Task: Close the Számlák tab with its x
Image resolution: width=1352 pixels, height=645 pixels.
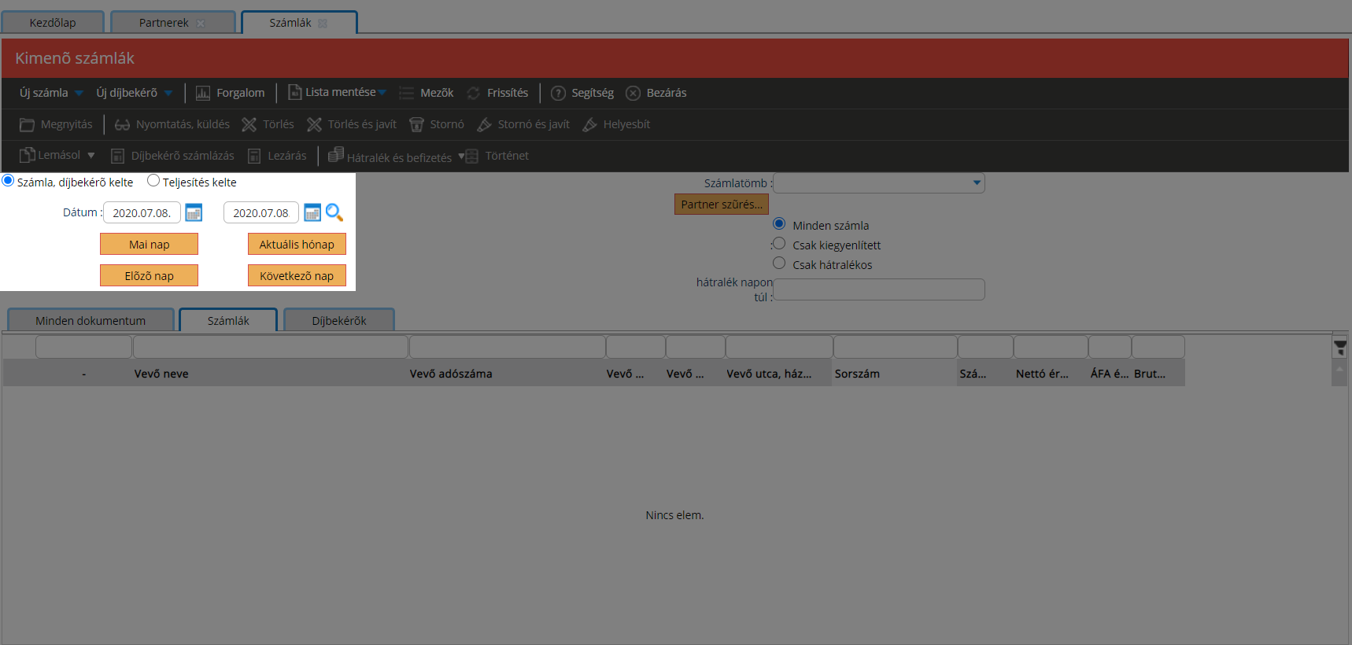Action: (323, 24)
